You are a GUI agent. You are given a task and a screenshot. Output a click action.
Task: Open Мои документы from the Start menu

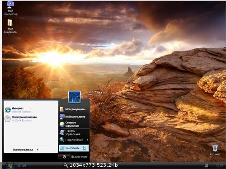click(x=74, y=109)
